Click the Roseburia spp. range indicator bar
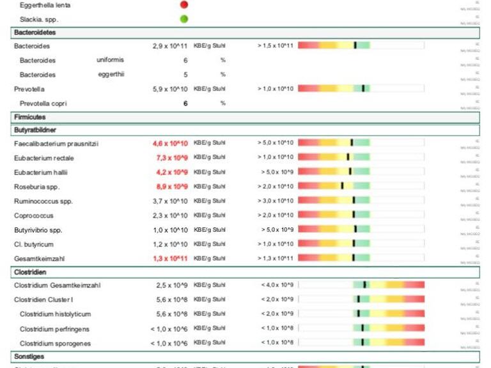Viewport: 491px width, 368px height. 361,186
